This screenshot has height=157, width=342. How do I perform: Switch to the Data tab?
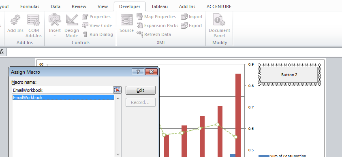56,6
